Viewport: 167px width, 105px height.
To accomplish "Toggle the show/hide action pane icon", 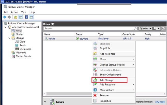I will 32,17.
